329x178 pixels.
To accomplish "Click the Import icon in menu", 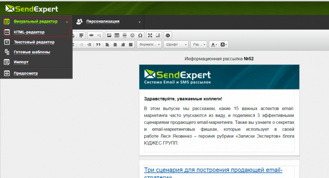I will pos(7,62).
